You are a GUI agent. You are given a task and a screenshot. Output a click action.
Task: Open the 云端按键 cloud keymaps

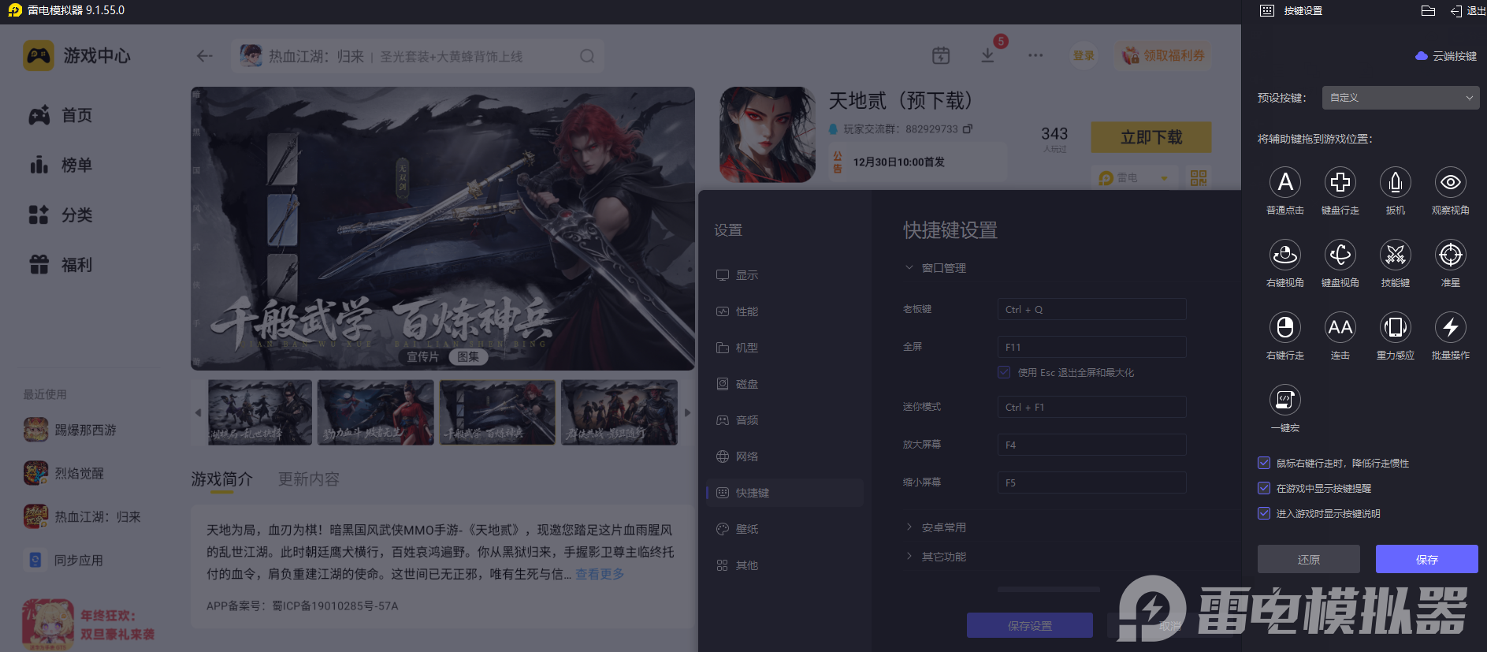tap(1446, 56)
